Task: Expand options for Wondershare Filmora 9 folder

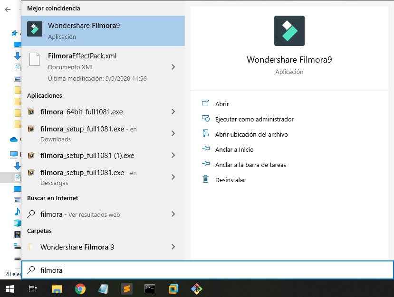Action: pyautogui.click(x=173, y=247)
